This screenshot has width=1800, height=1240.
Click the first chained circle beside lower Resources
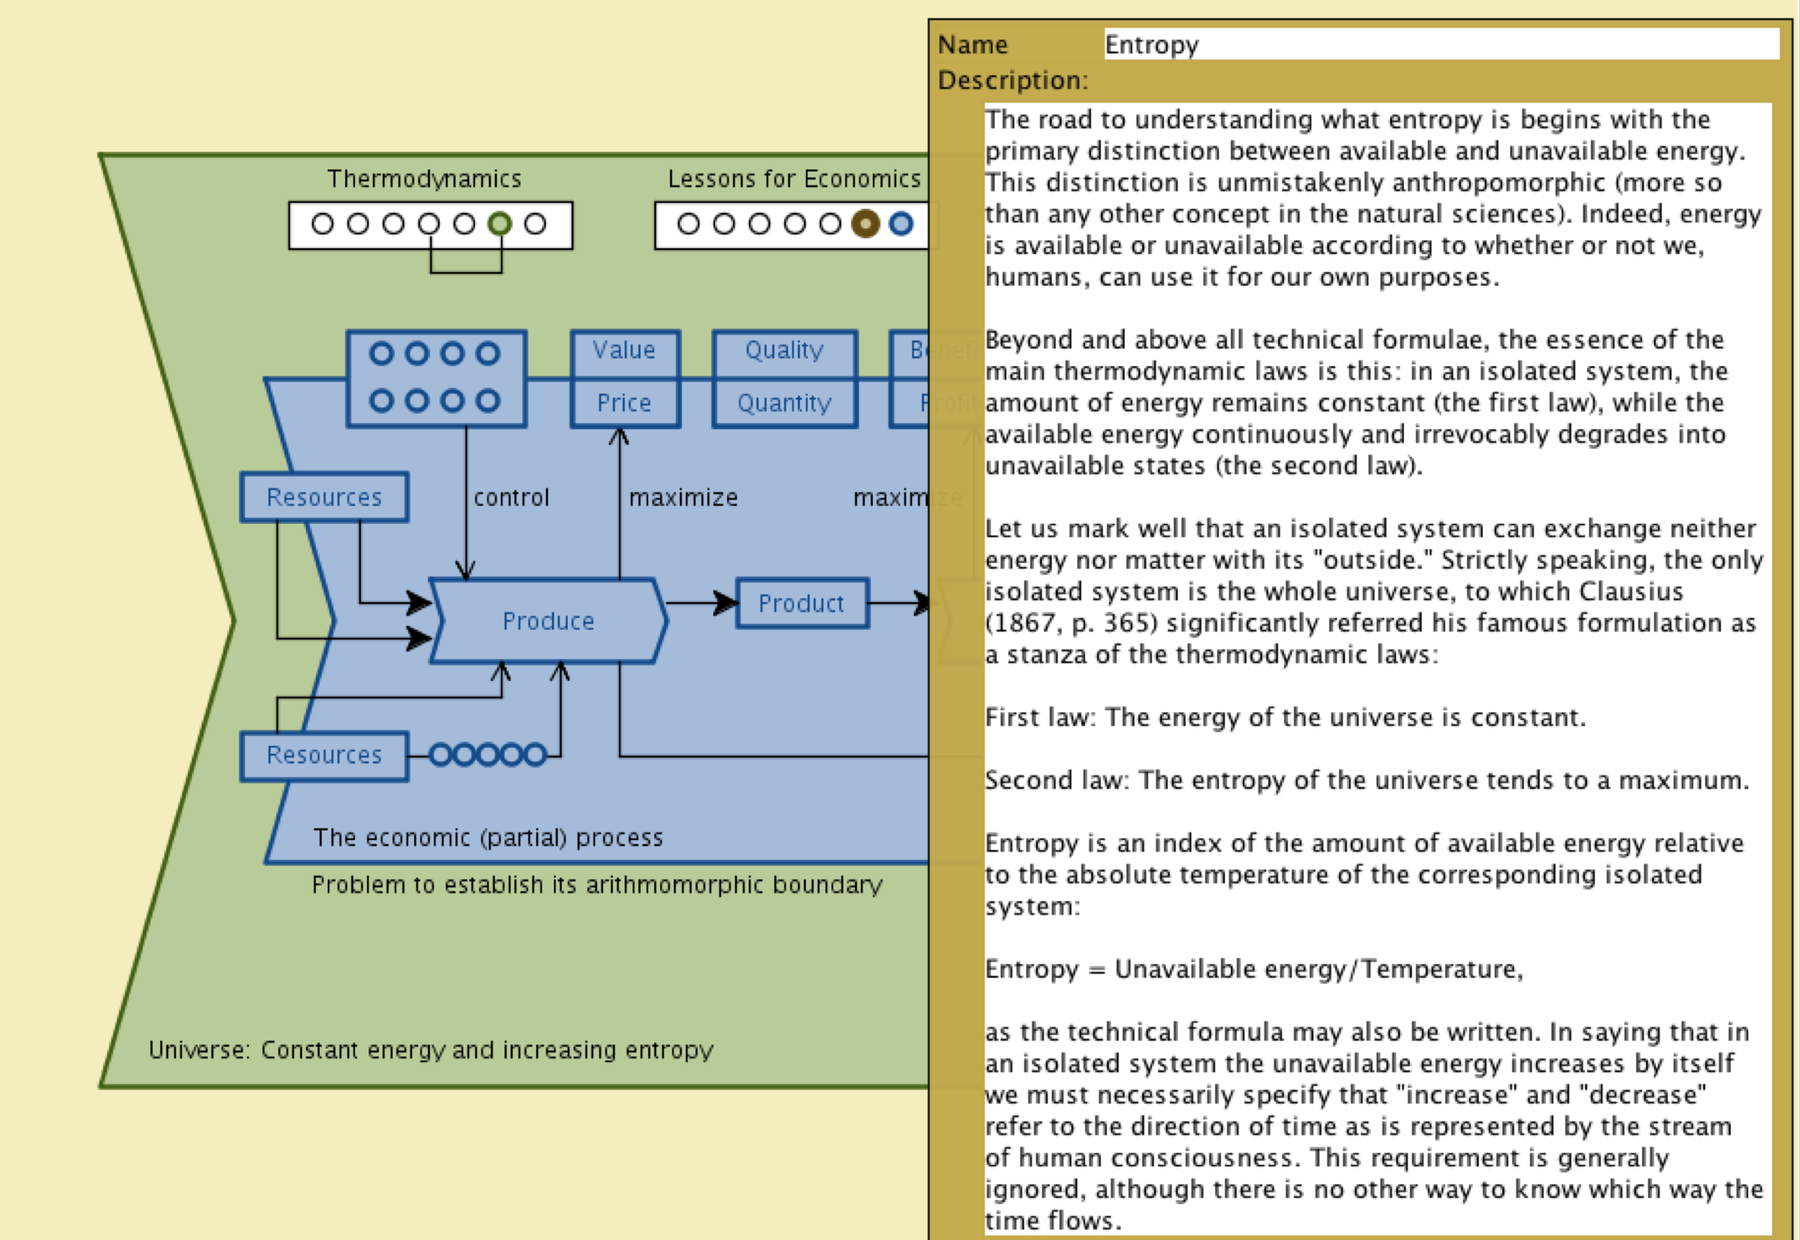(x=440, y=755)
